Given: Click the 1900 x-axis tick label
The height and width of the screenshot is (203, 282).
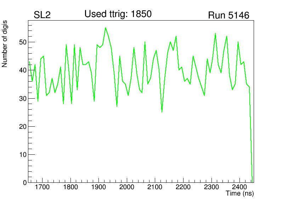Looking at the screenshot, I should click(98, 187).
